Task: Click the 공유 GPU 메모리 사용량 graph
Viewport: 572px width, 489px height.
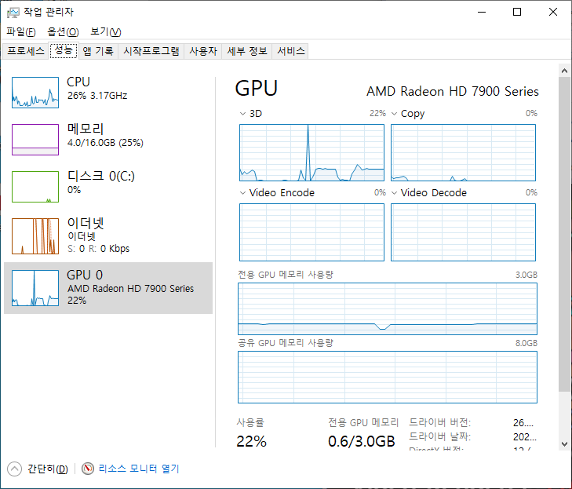Action: point(388,377)
